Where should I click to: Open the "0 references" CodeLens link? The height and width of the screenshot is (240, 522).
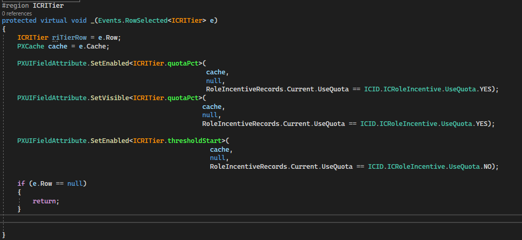click(17, 13)
